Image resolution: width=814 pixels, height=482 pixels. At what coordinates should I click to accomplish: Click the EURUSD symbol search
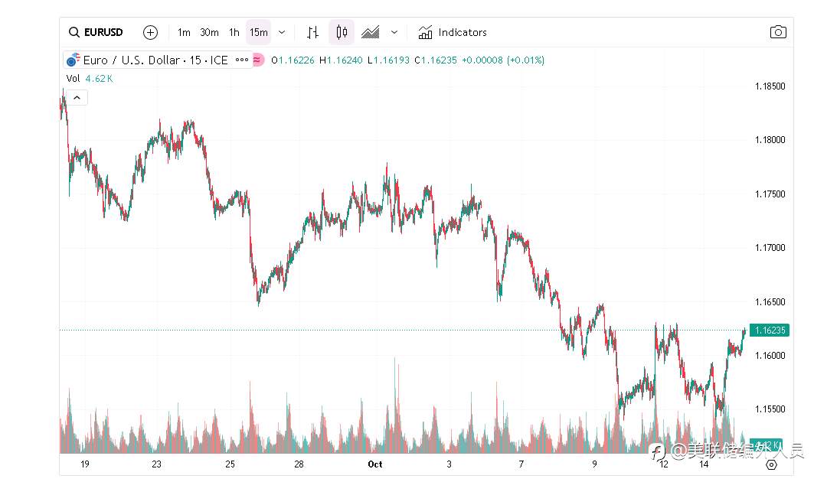[96, 32]
